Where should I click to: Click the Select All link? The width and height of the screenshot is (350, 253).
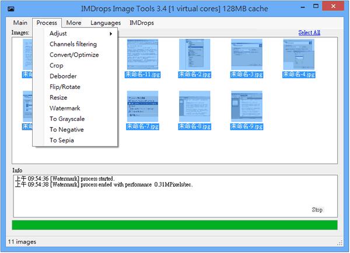(309, 33)
